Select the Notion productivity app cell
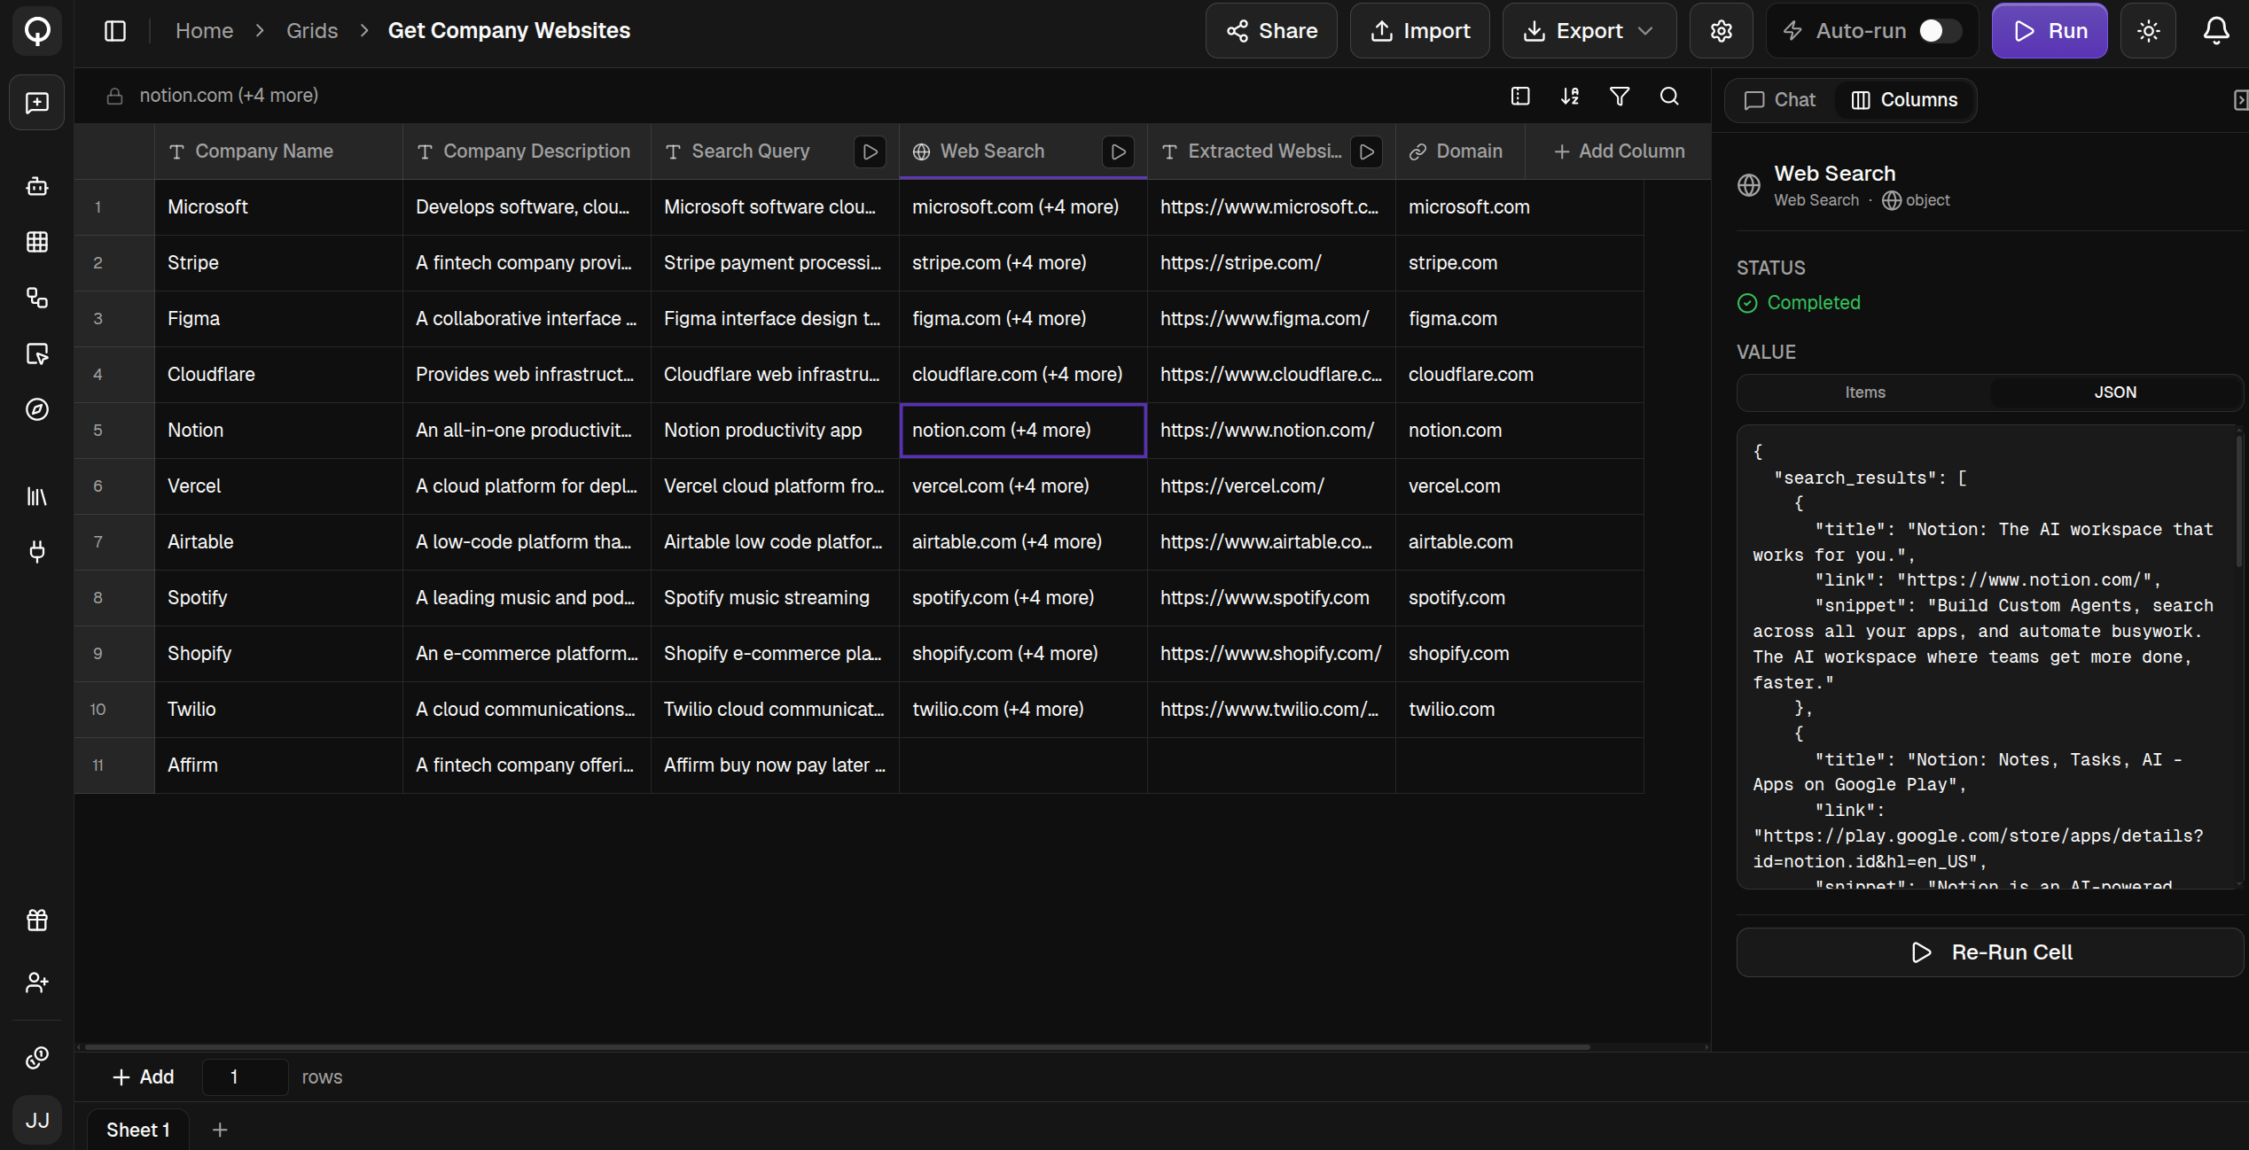Screen dimensions: 2249x1150 [775, 431]
